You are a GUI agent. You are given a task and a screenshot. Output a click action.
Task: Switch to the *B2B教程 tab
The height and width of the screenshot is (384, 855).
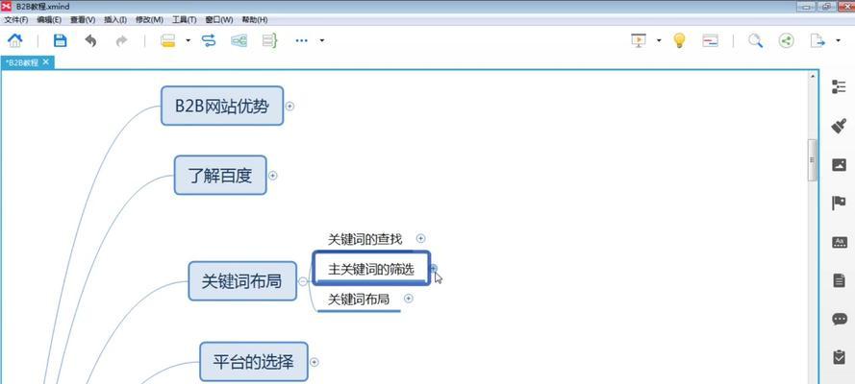(22, 62)
